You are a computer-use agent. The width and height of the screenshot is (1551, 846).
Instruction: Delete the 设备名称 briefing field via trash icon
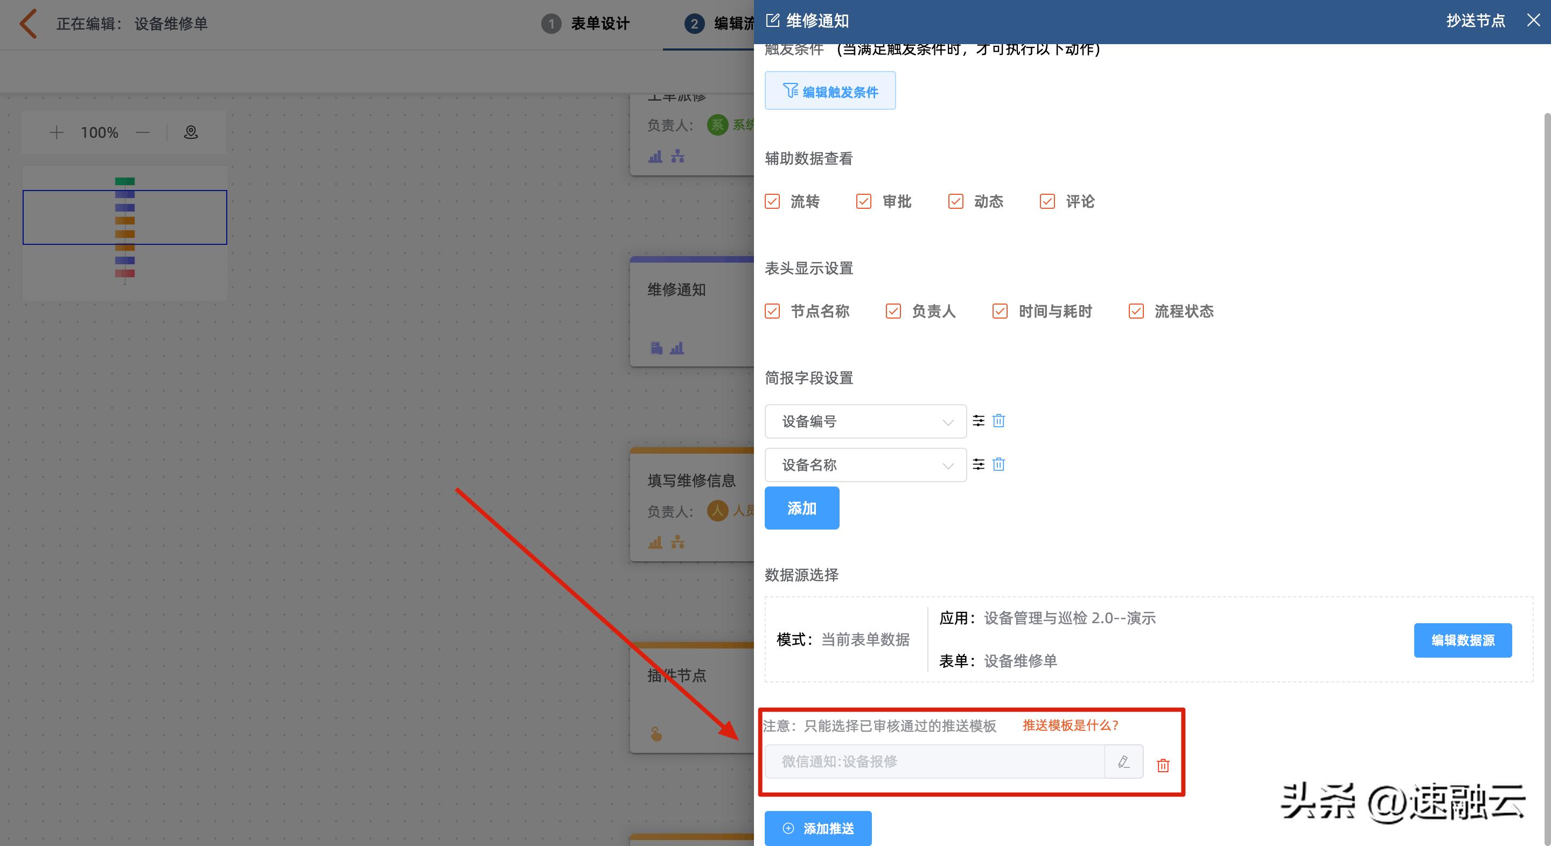[998, 464]
